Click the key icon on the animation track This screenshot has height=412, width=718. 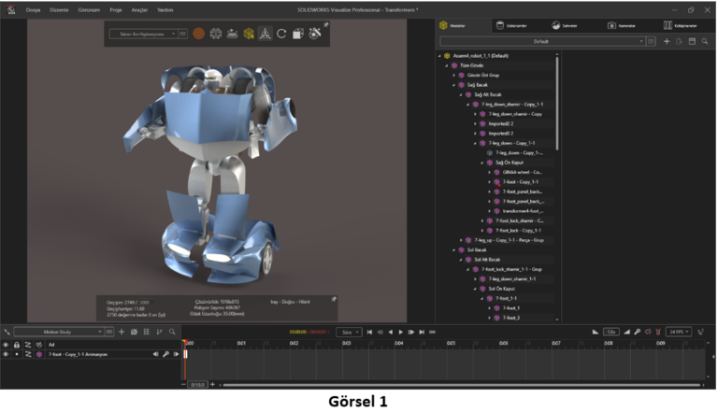pyautogui.click(x=165, y=354)
